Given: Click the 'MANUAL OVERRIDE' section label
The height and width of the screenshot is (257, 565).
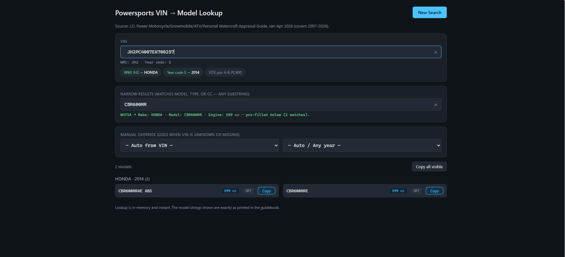Looking at the screenshot, I should (x=180, y=134).
